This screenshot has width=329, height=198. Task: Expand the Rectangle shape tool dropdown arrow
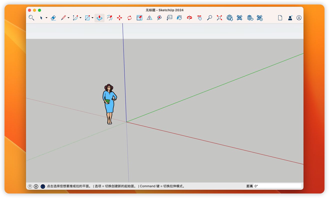[92, 18]
